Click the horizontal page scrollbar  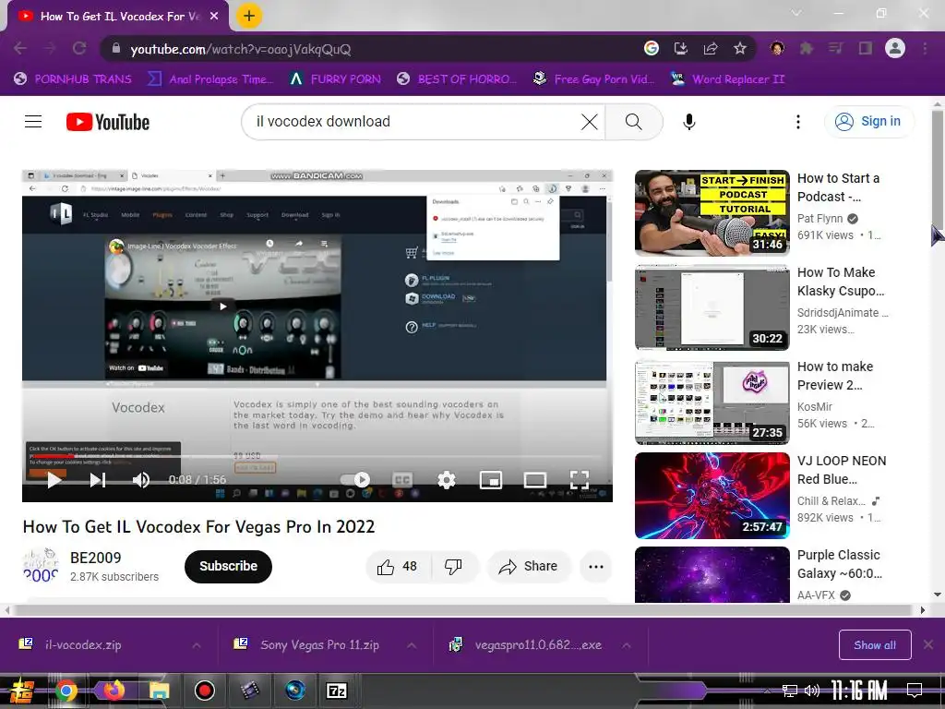click(x=464, y=610)
